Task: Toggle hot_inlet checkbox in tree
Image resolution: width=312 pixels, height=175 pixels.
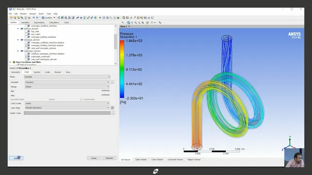Action: (26, 31)
